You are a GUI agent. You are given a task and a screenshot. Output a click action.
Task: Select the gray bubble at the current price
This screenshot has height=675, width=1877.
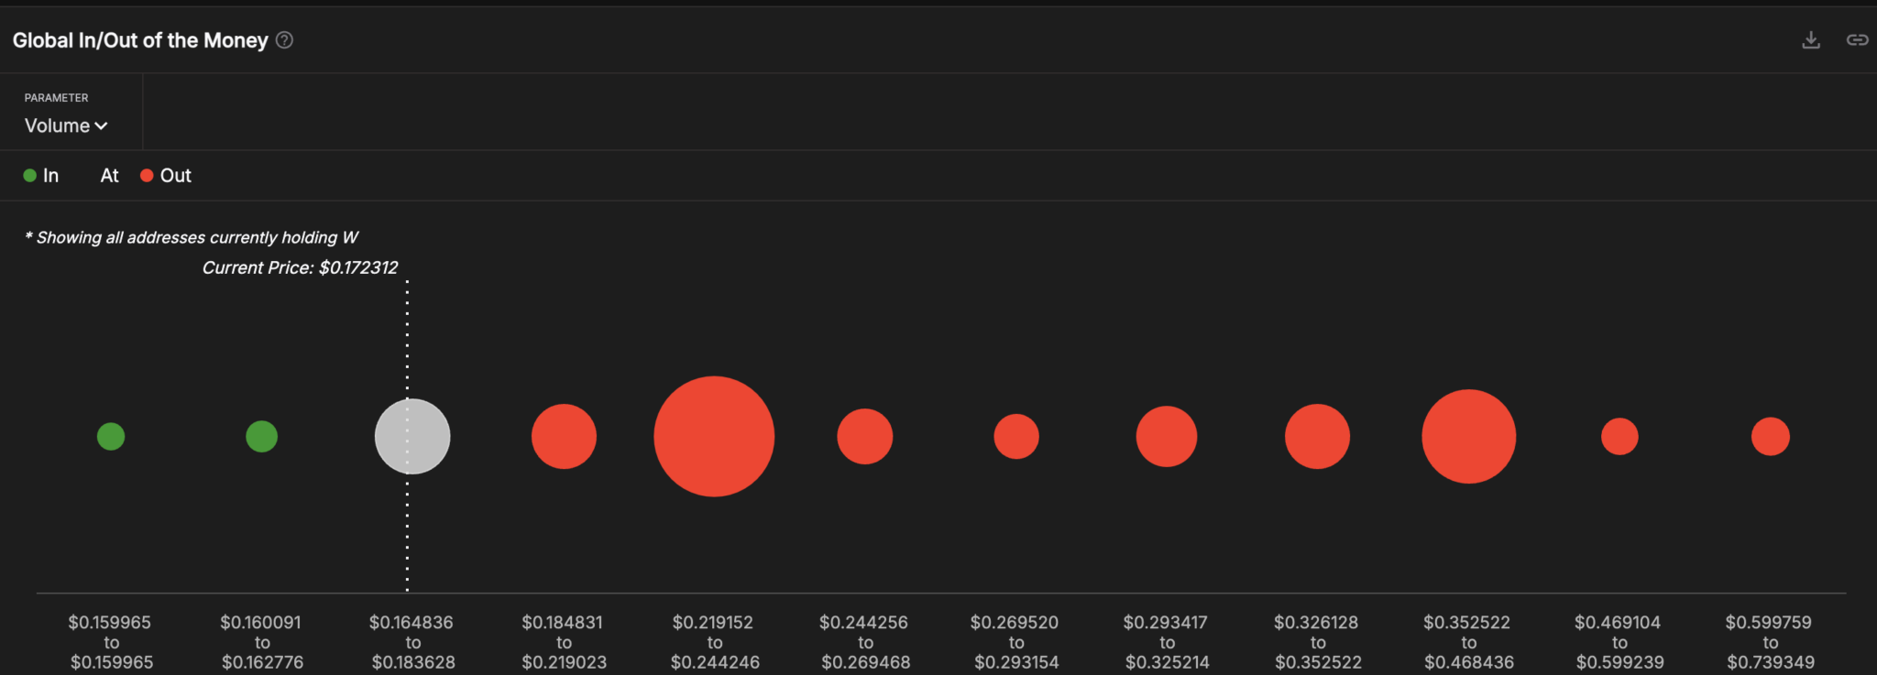412,436
